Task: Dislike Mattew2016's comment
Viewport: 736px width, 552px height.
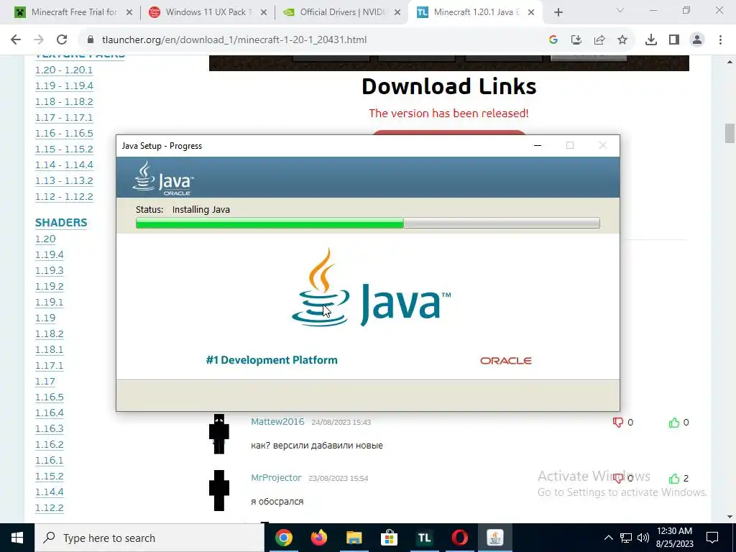Action: click(x=617, y=423)
